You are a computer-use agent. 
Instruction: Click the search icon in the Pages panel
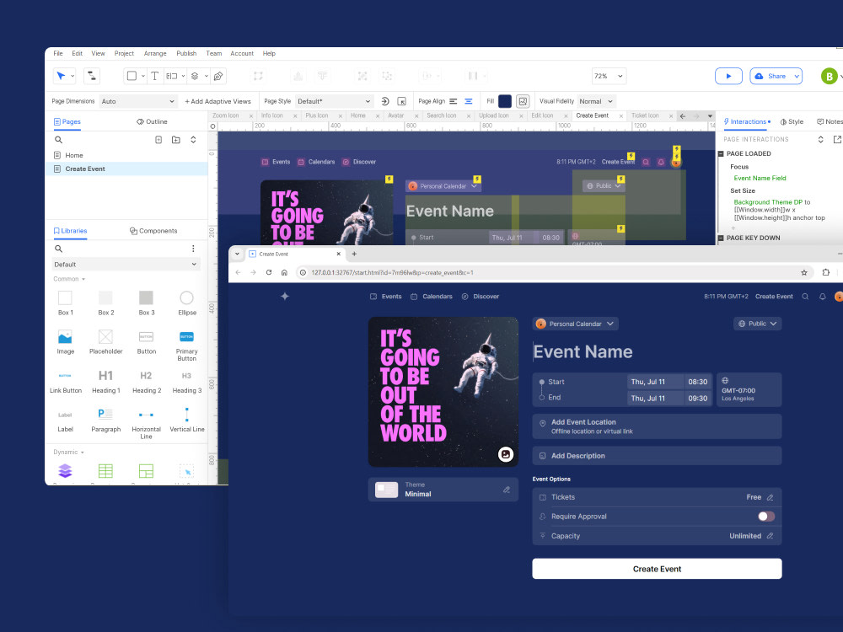59,140
